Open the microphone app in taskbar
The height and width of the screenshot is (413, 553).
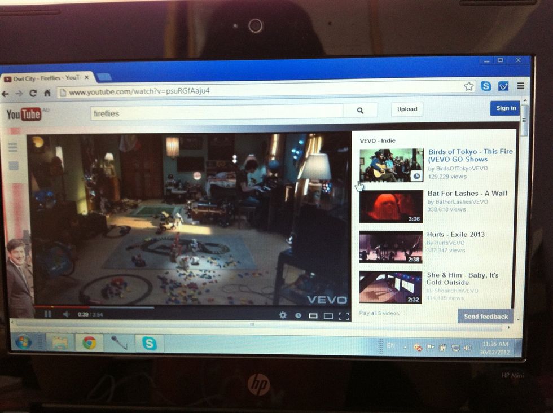pos(119,343)
